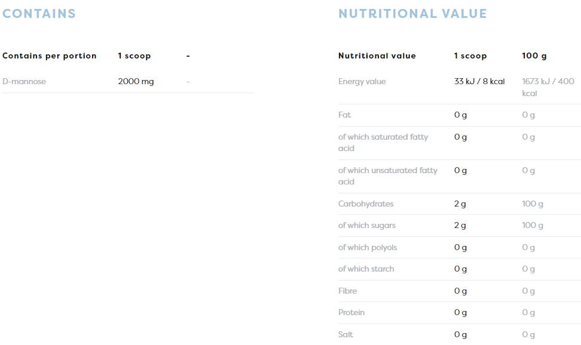
Task: Select the Carbohydrates row label
Action: [x=365, y=204]
